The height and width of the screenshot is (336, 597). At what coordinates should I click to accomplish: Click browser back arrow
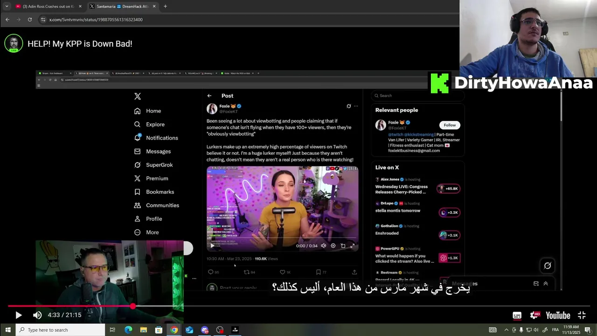pyautogui.click(x=7, y=20)
